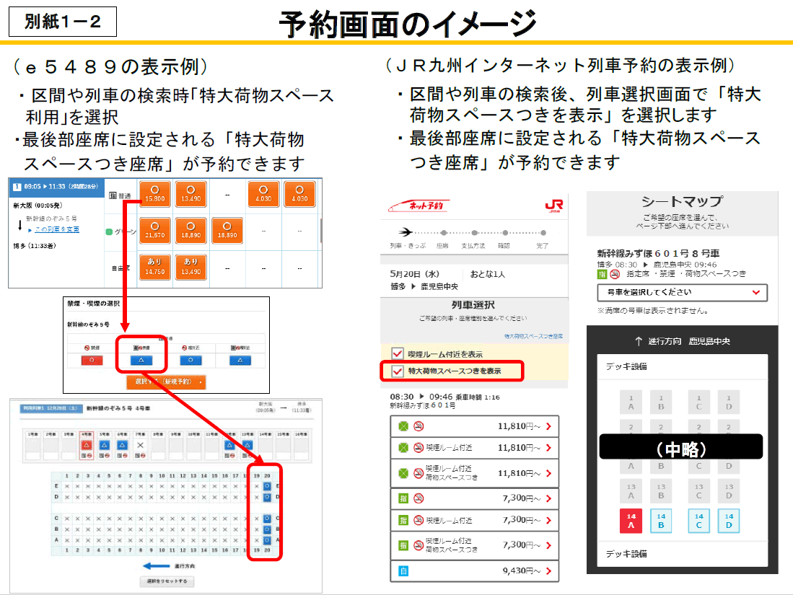Viewport: 793px width, 595px height.
Task: Open reserved 荷物スペースつき 7,300円 row
Action: [474, 545]
